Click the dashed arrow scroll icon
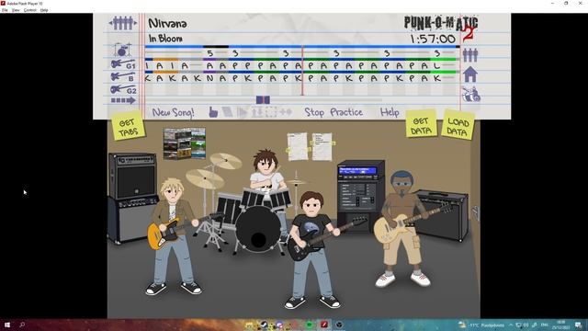588x331 pixels. click(x=123, y=100)
